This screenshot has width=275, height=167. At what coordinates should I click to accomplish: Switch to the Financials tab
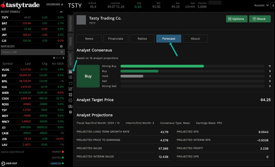(x=116, y=39)
